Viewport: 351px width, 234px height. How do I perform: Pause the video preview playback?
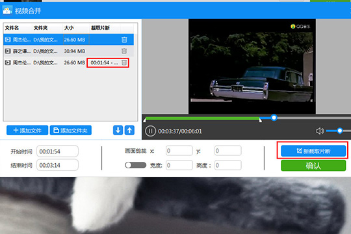(150, 131)
